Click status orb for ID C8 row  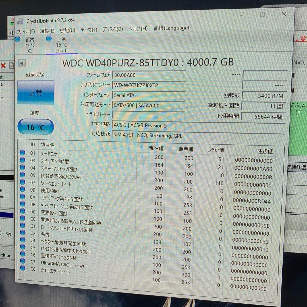click(x=23, y=268)
